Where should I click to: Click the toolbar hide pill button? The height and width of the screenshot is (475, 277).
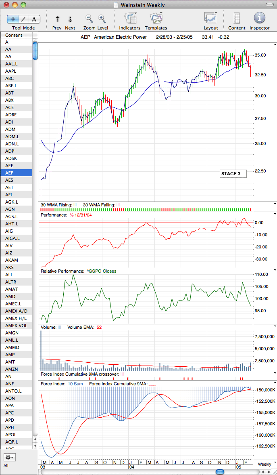pos(269,5)
